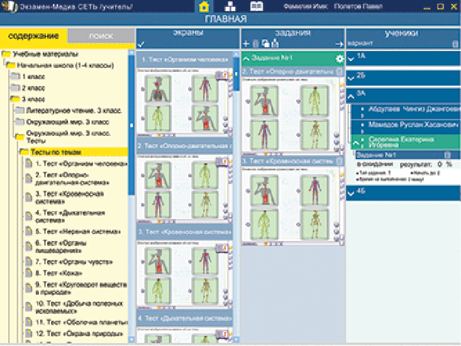Collapse Задание №1 in the tasks panel

(246, 59)
